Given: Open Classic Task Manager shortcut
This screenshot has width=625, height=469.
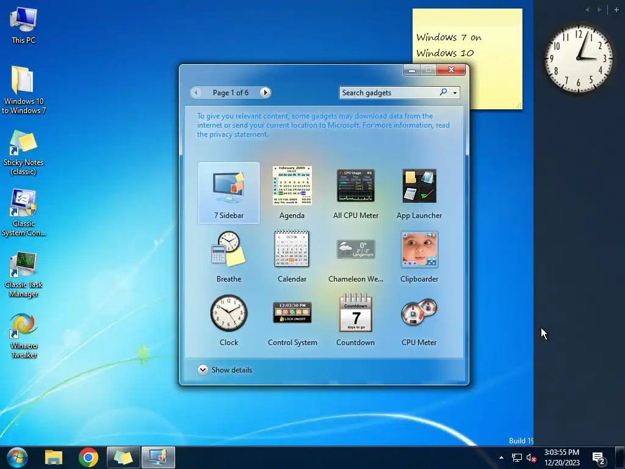Looking at the screenshot, I should [x=24, y=275].
